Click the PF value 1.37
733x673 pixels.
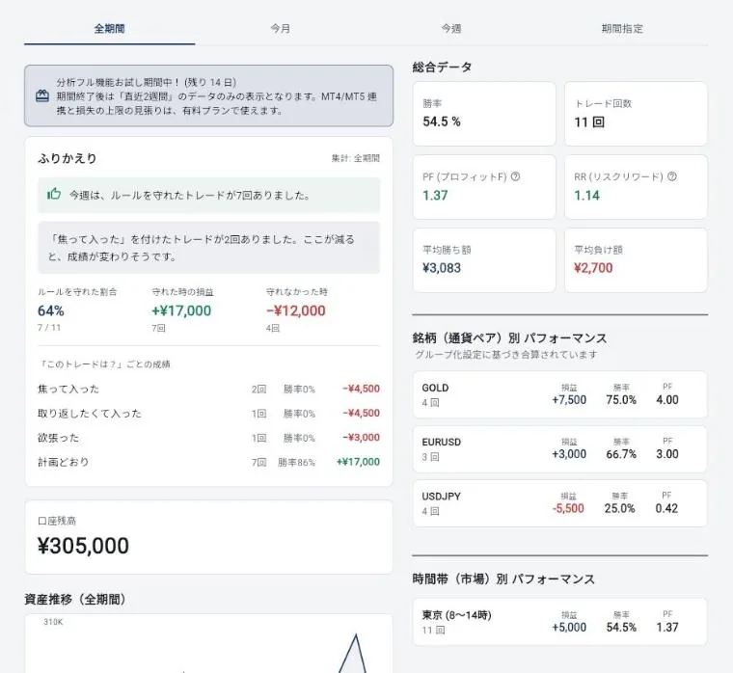pyautogui.click(x=435, y=196)
